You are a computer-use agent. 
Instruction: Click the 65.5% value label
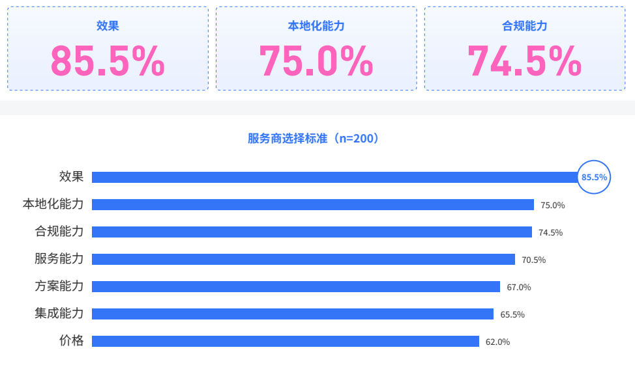512,314
